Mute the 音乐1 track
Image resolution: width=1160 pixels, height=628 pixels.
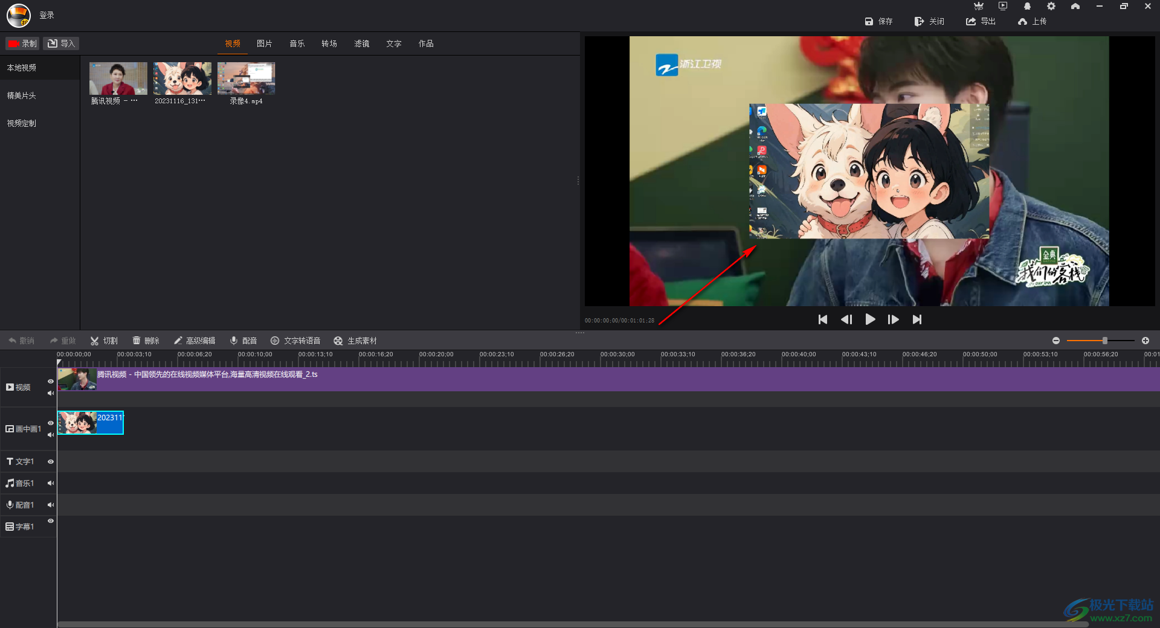[51, 483]
